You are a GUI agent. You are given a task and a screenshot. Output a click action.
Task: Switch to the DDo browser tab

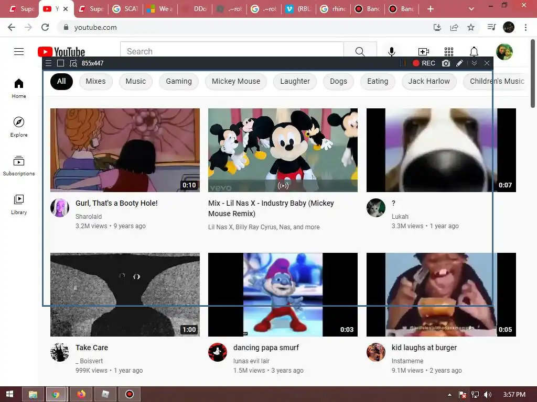tap(195, 9)
